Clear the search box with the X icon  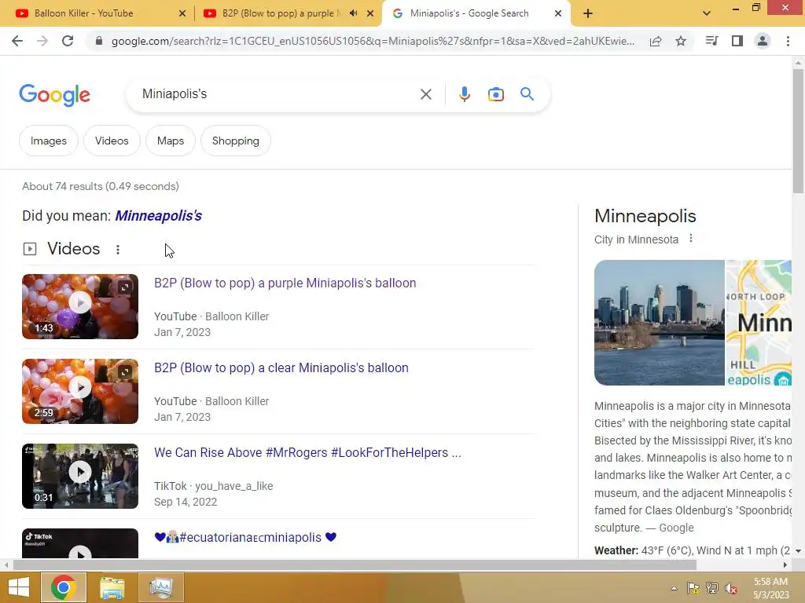425,94
